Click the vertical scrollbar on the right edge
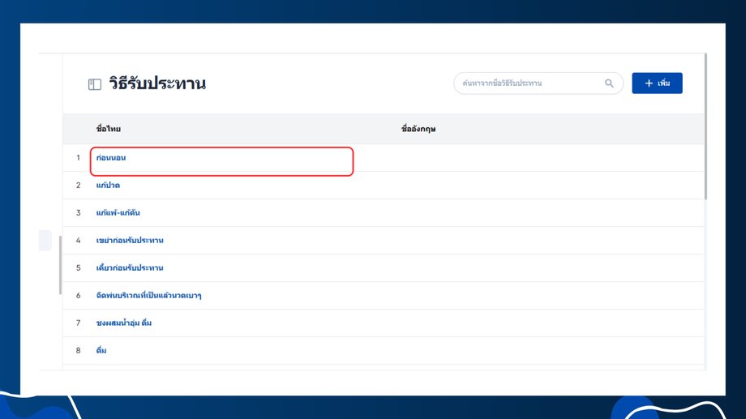746x419 pixels. pyautogui.click(x=705, y=126)
